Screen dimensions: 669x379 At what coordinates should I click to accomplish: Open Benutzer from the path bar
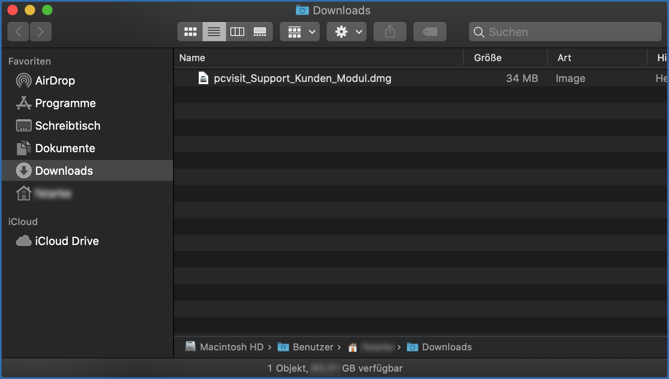pyautogui.click(x=312, y=347)
